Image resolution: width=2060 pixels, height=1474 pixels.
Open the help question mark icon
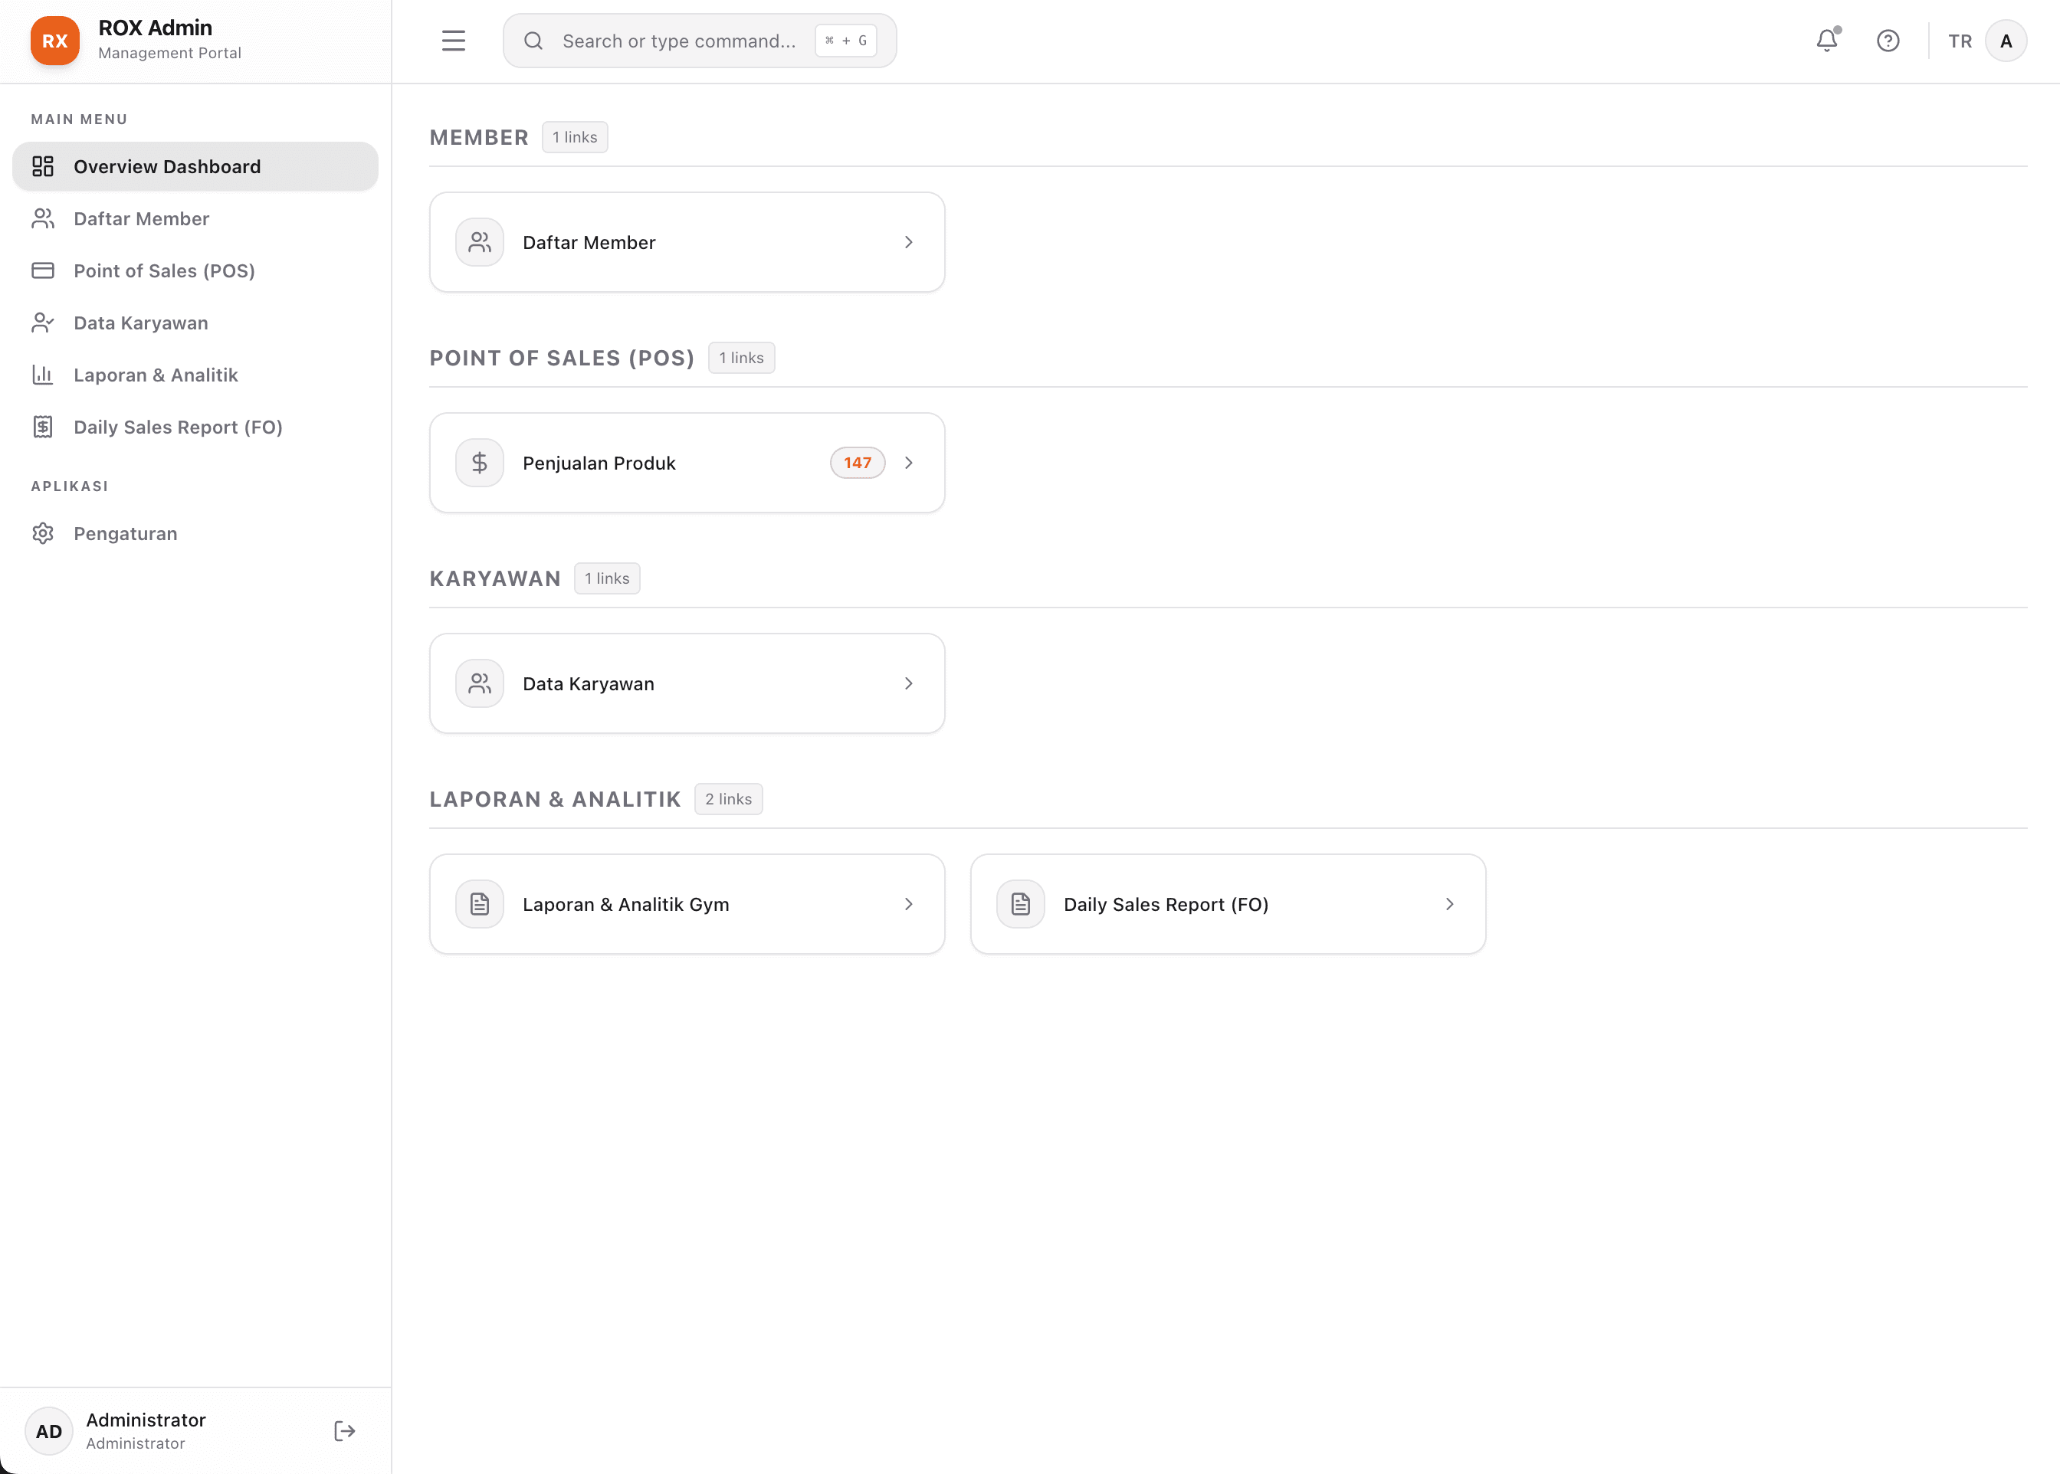pyautogui.click(x=1888, y=41)
